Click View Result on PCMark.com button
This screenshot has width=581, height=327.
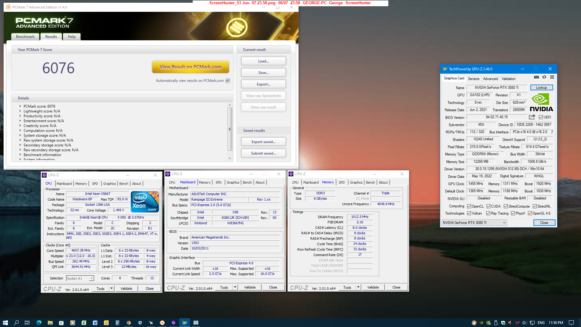click(190, 67)
